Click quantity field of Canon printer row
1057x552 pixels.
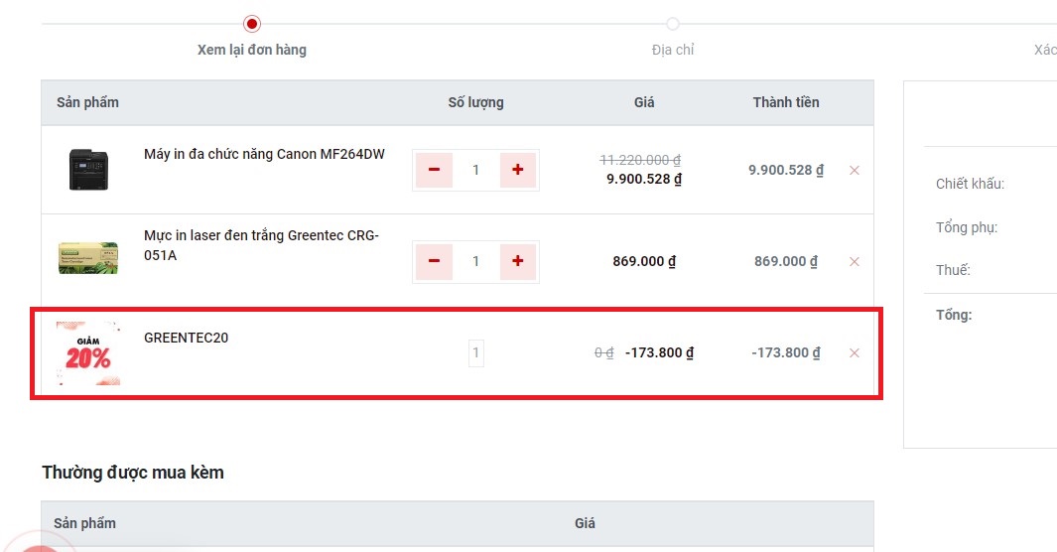coord(476,170)
